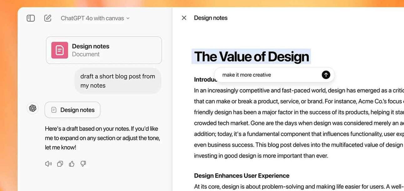Select the 'draft a short blog post' user message
Screen dimensions: 404x191
(118, 81)
